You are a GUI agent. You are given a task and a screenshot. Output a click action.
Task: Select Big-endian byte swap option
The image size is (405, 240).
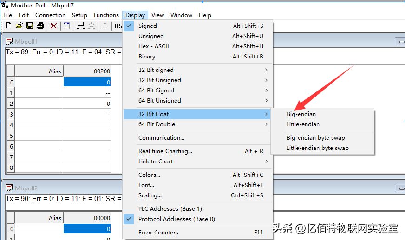[x=322, y=138]
